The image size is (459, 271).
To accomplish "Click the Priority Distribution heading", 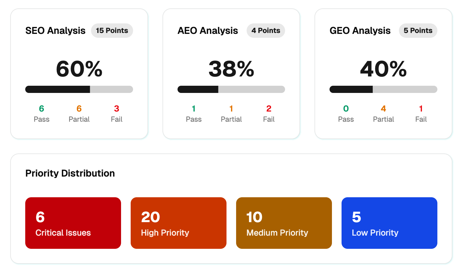I will [70, 173].
